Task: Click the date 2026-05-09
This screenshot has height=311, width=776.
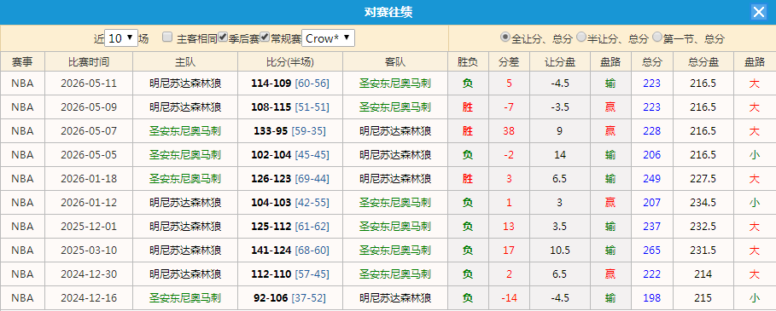Action: click(x=89, y=107)
